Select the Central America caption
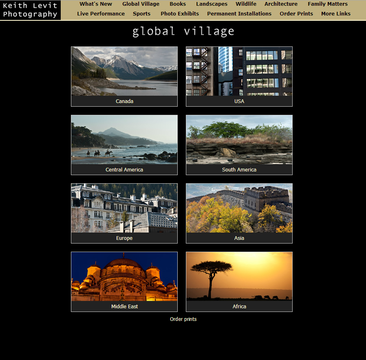This screenshot has height=360, width=366. (124, 169)
